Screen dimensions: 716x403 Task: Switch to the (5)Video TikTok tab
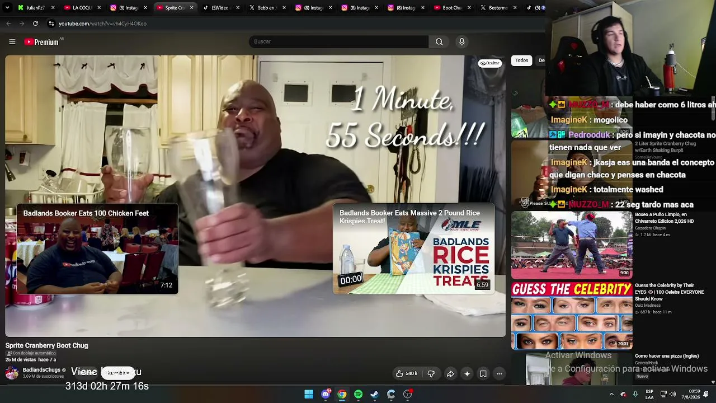pos(221,8)
